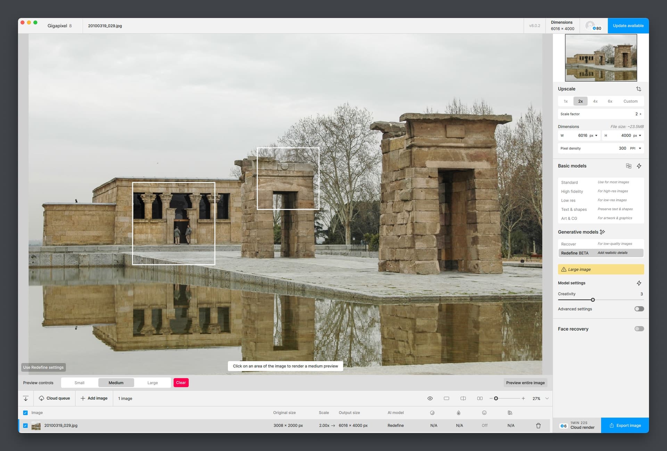Enable Advanced settings toggle
The image size is (667, 451).
[x=639, y=309]
